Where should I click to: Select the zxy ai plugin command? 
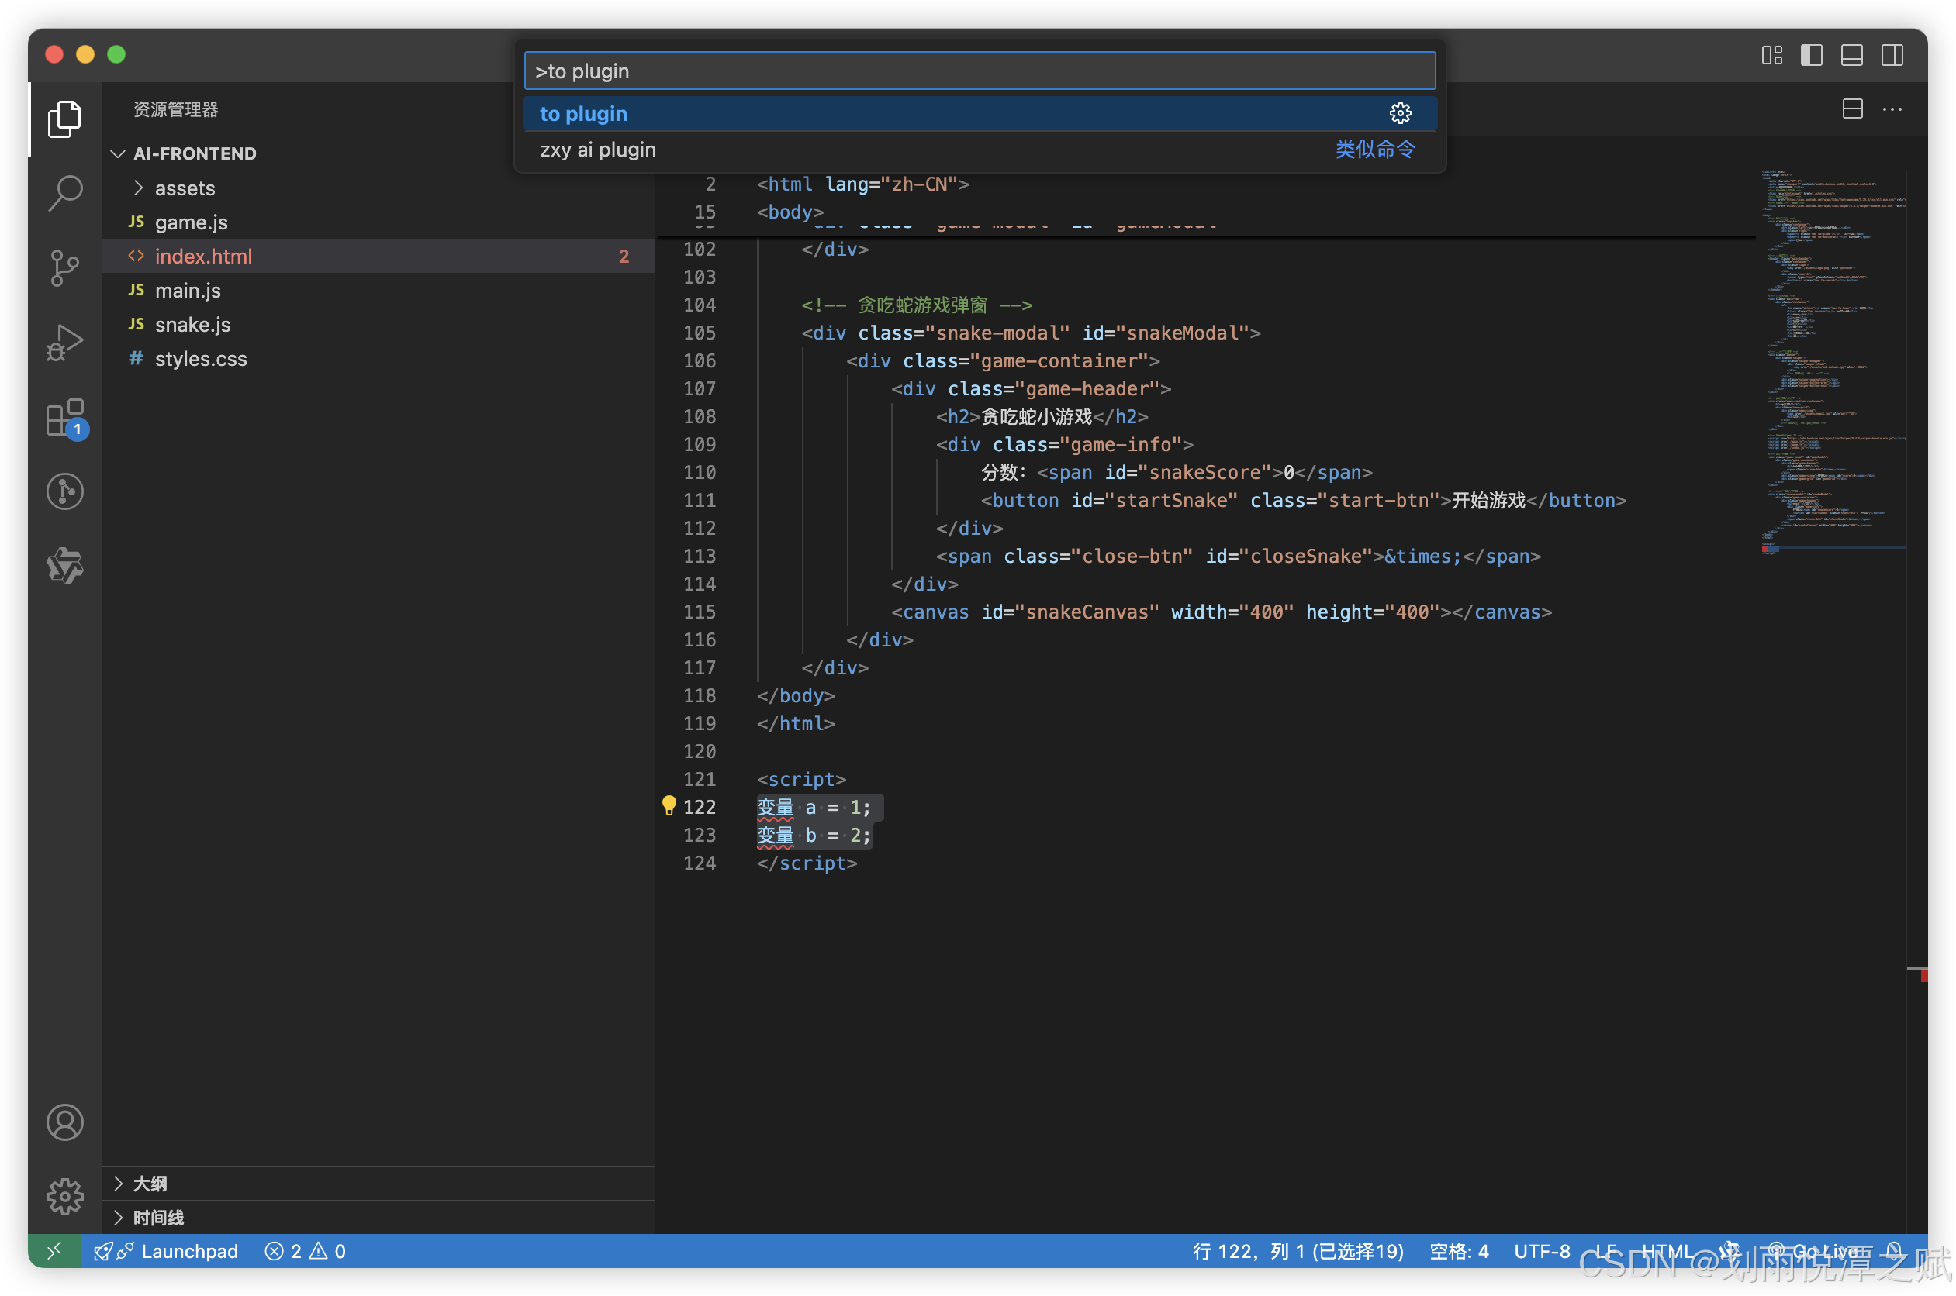pyautogui.click(x=597, y=150)
